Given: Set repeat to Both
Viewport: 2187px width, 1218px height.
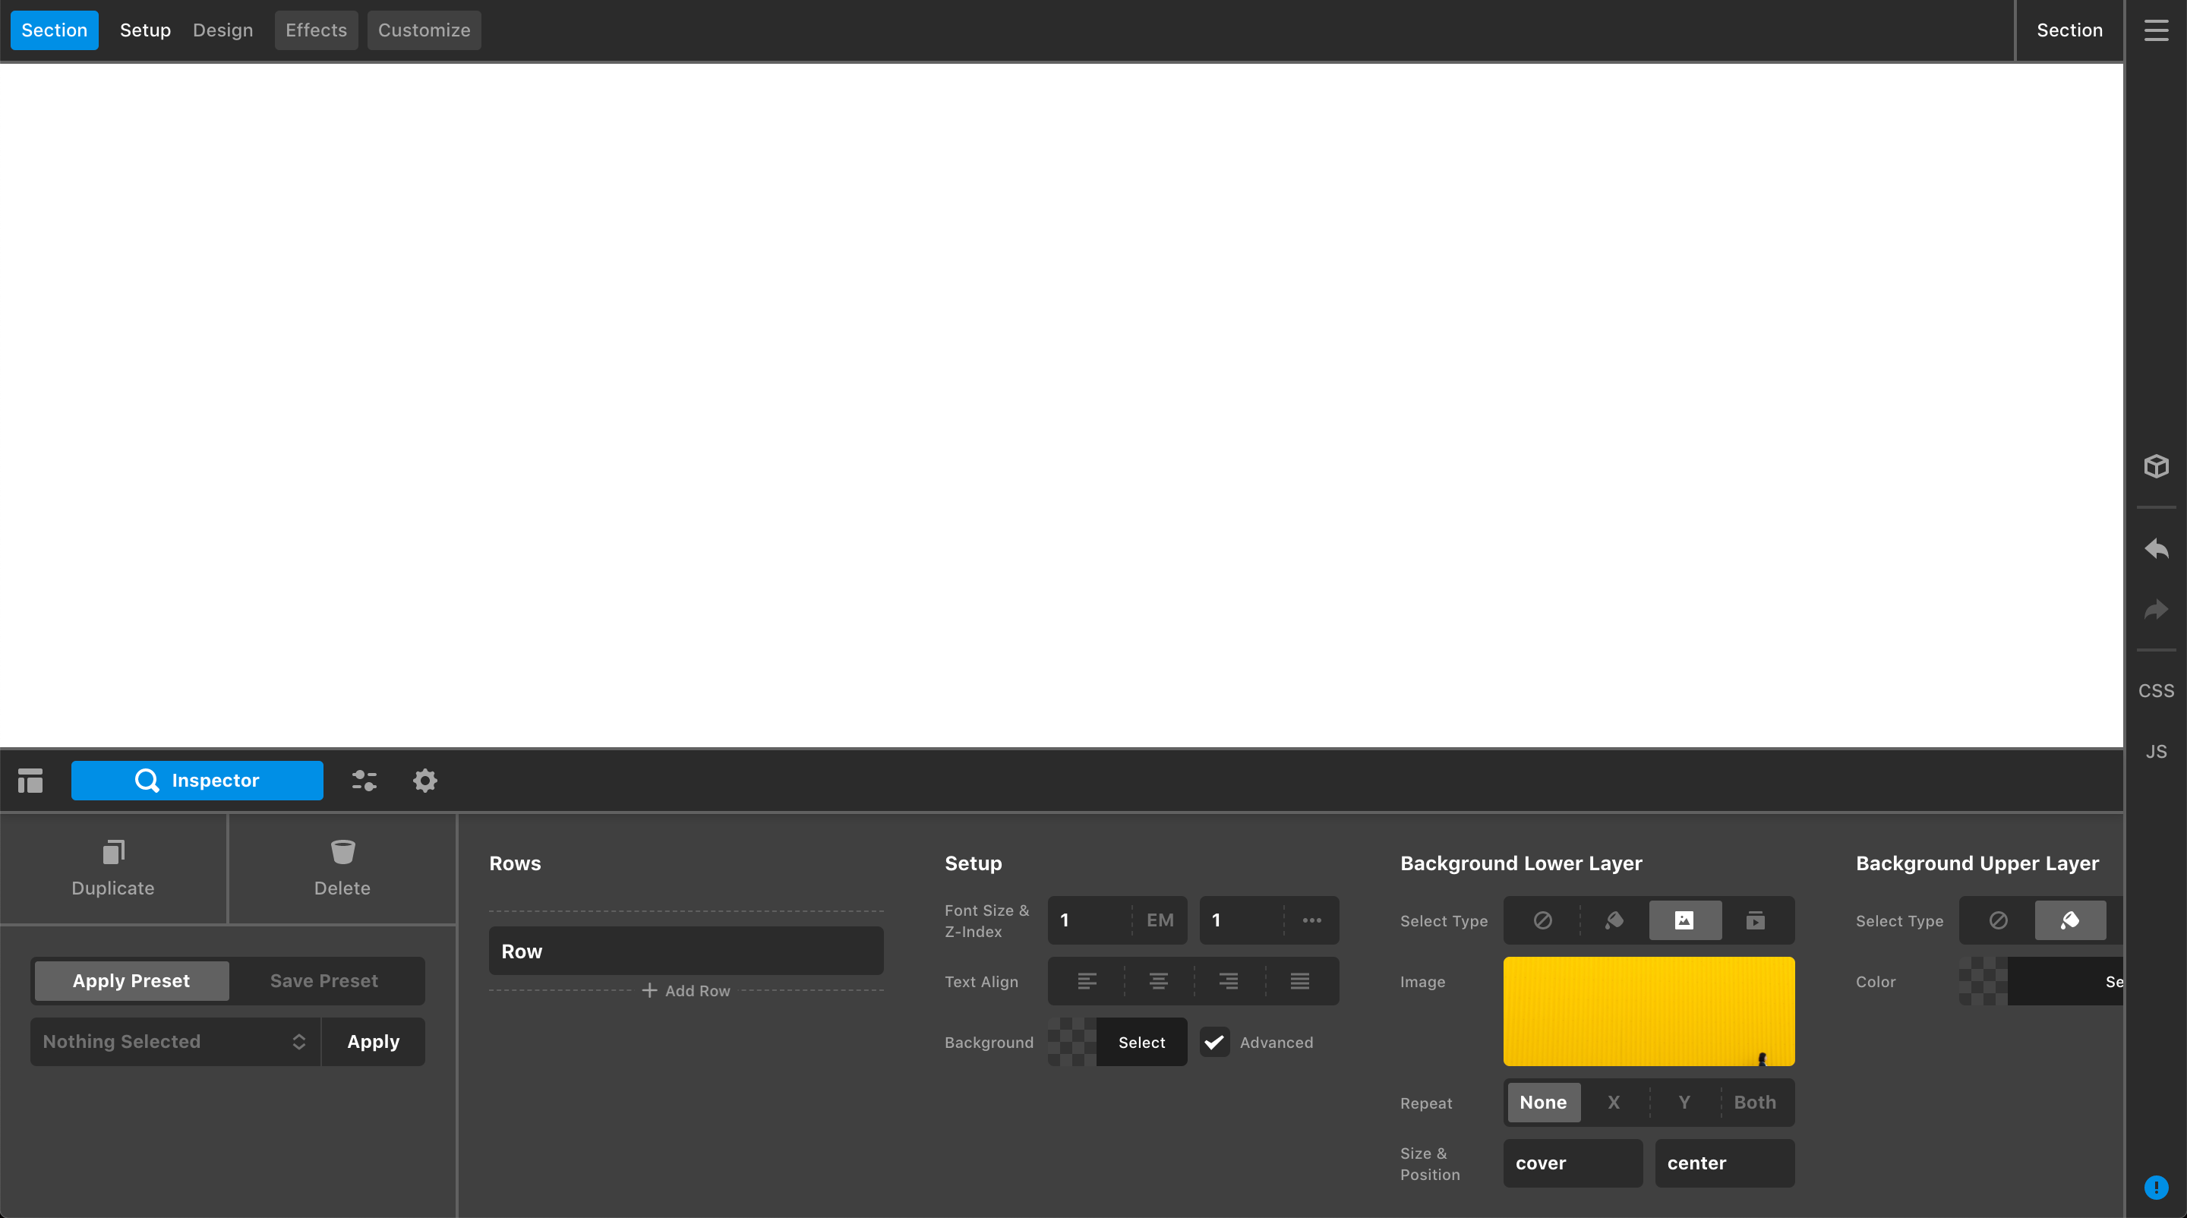Looking at the screenshot, I should pyautogui.click(x=1754, y=1102).
